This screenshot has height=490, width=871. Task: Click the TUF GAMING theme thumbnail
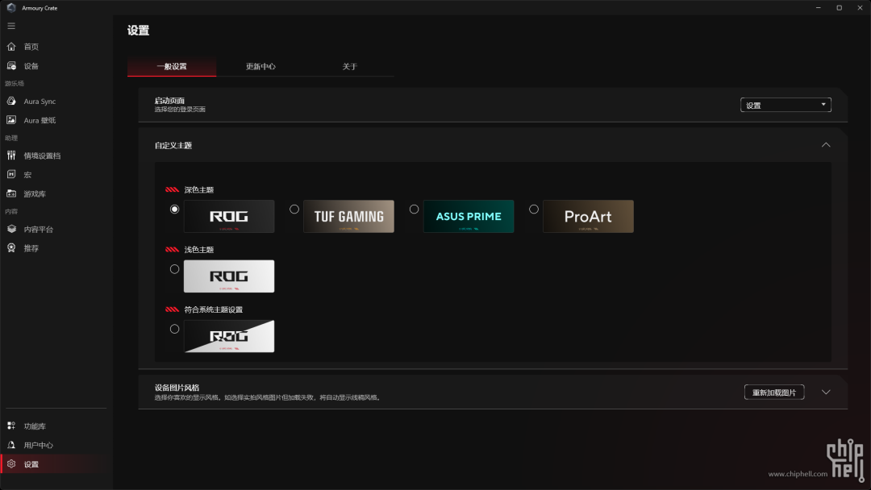349,217
